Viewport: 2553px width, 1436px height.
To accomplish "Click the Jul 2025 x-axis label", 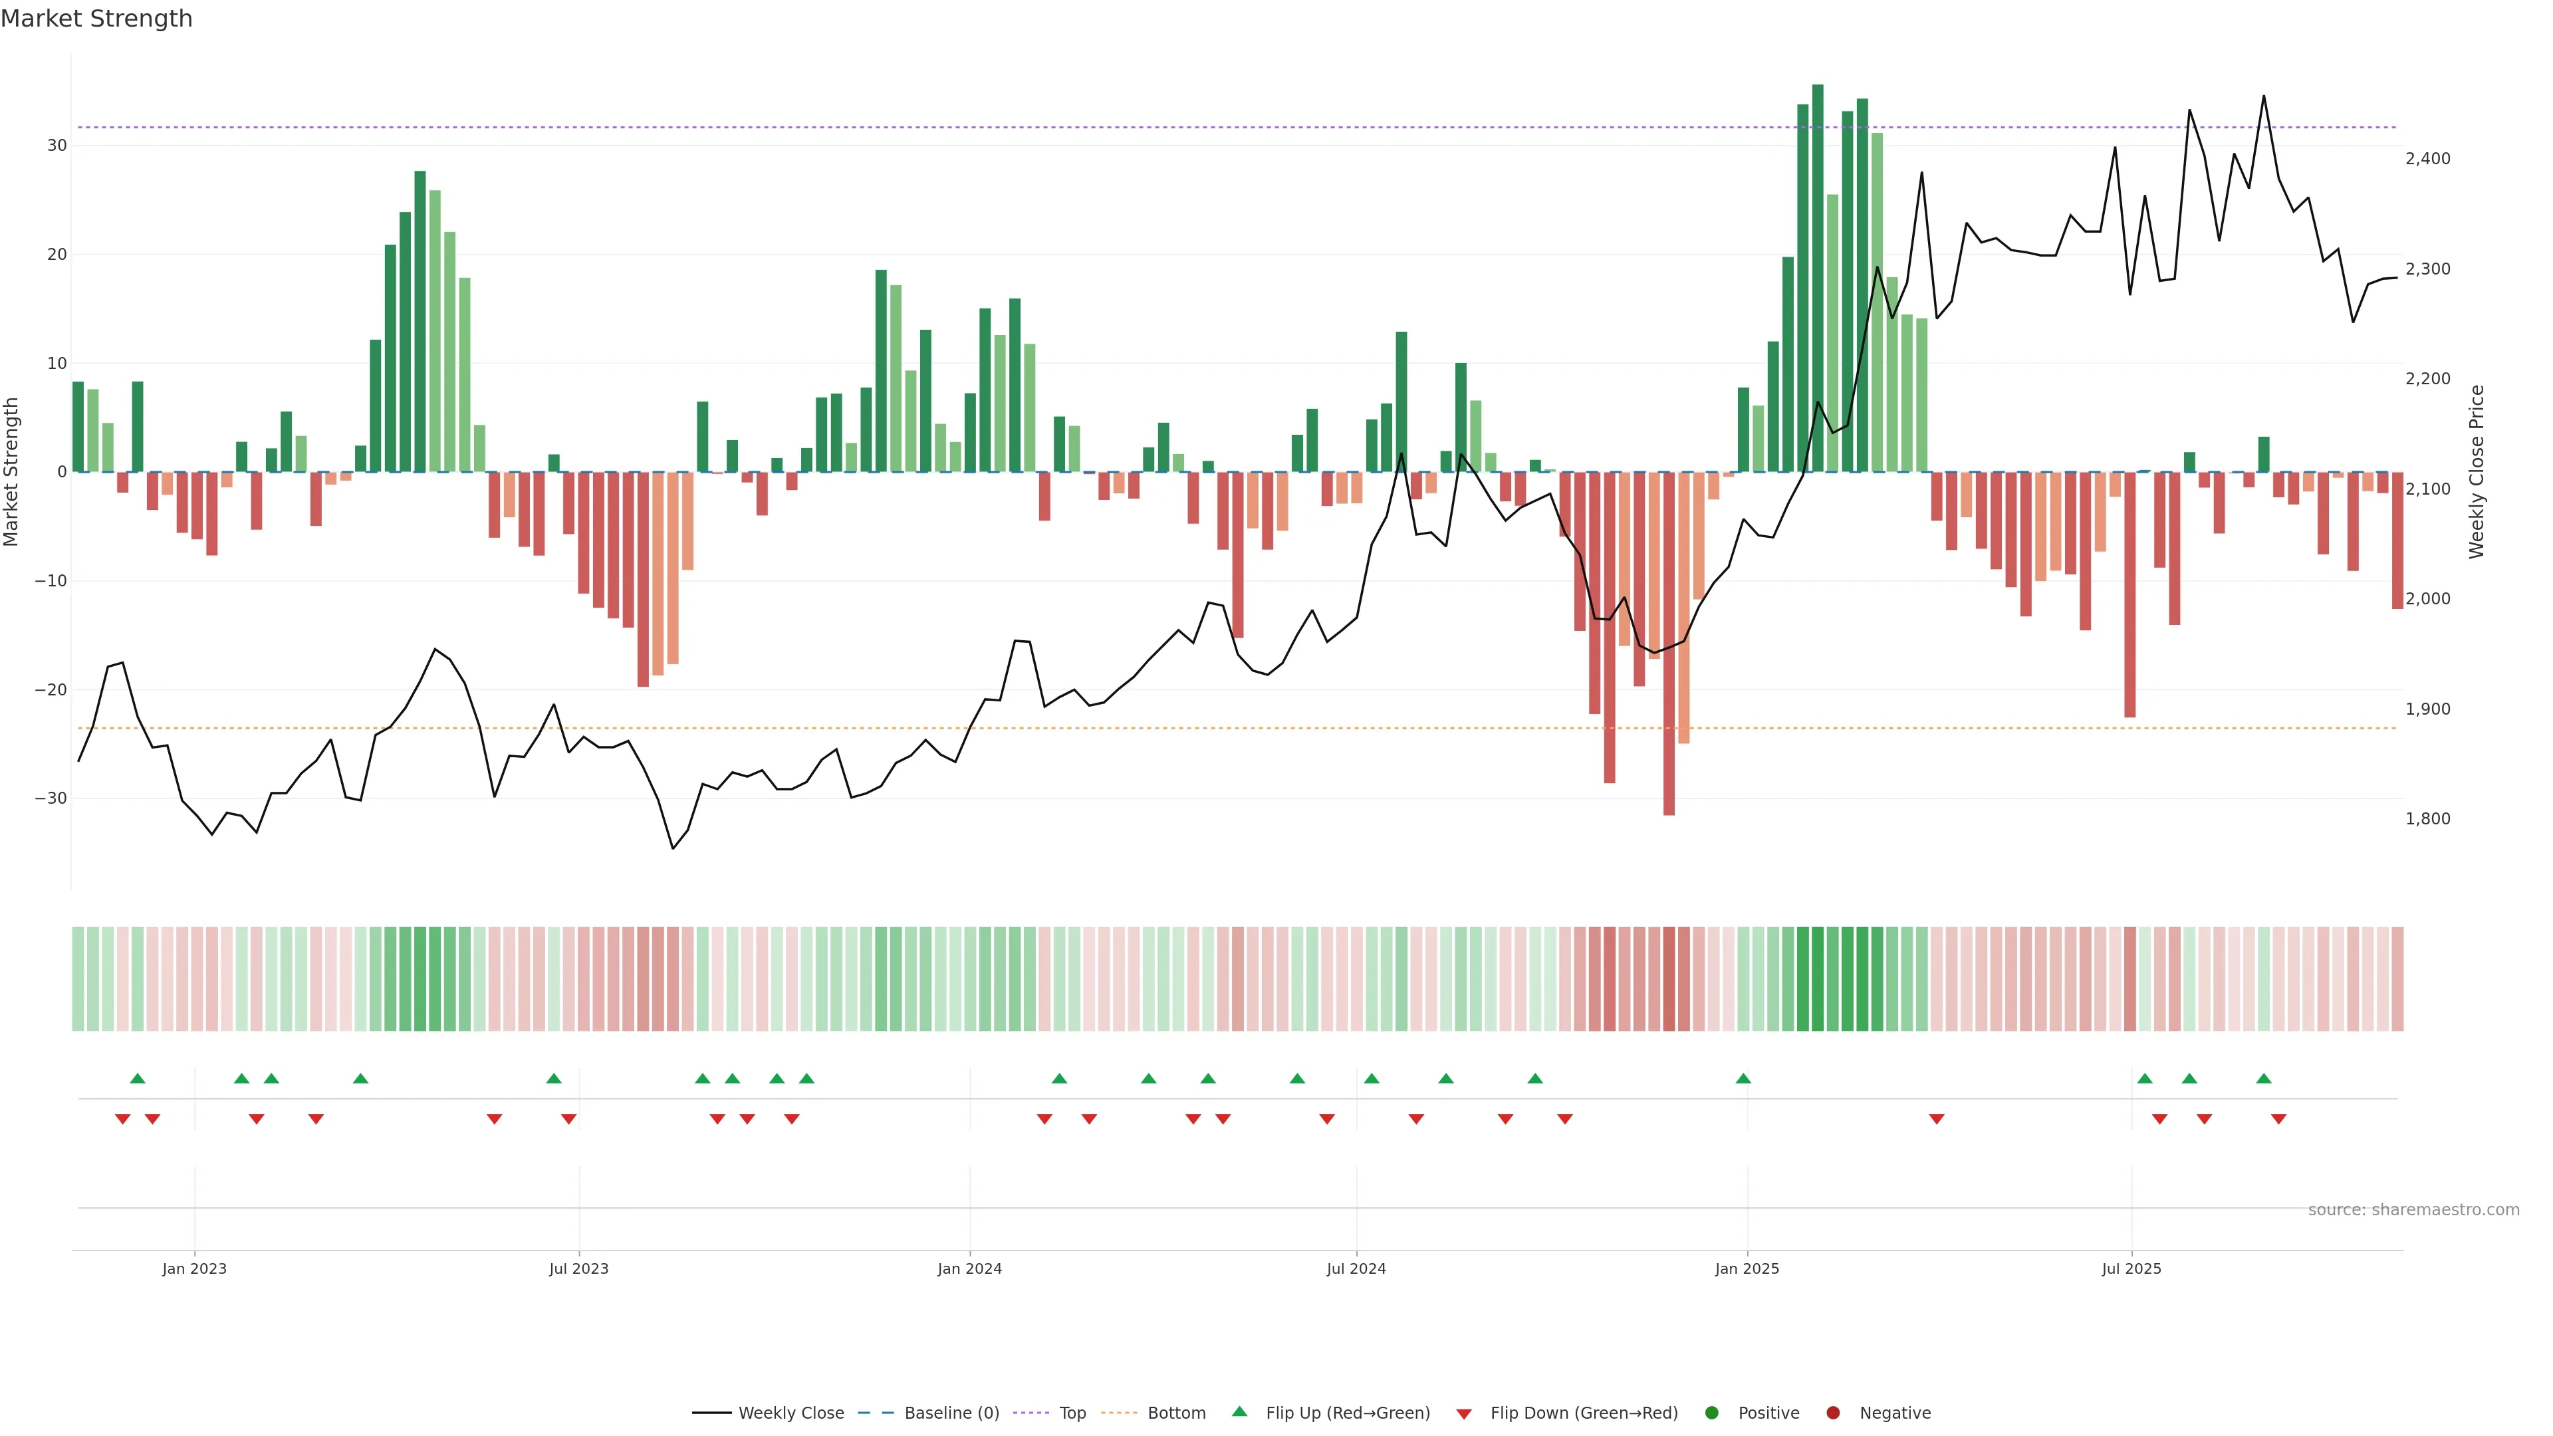I will (2131, 1268).
